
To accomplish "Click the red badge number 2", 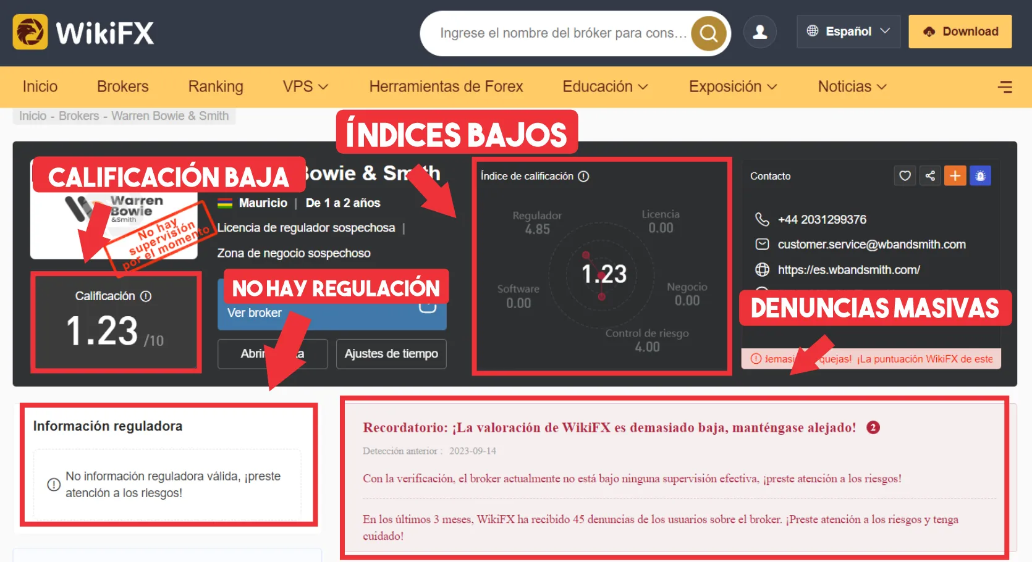I will [x=873, y=427].
